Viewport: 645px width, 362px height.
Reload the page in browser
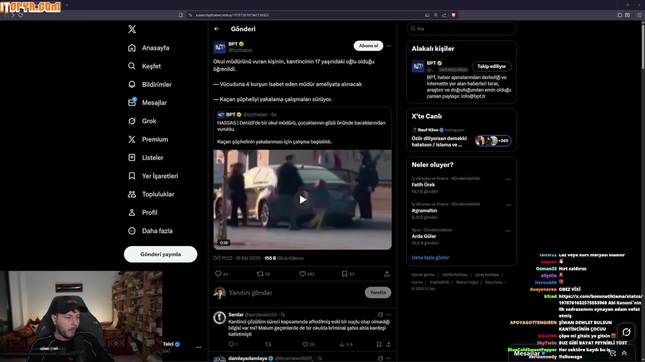point(21,15)
